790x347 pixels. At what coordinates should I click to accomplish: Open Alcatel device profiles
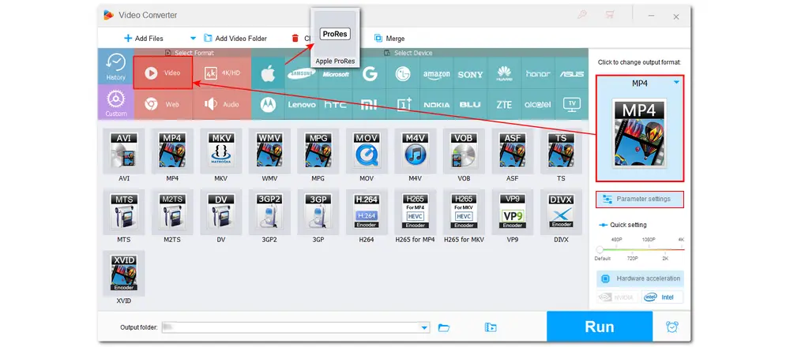[538, 105]
